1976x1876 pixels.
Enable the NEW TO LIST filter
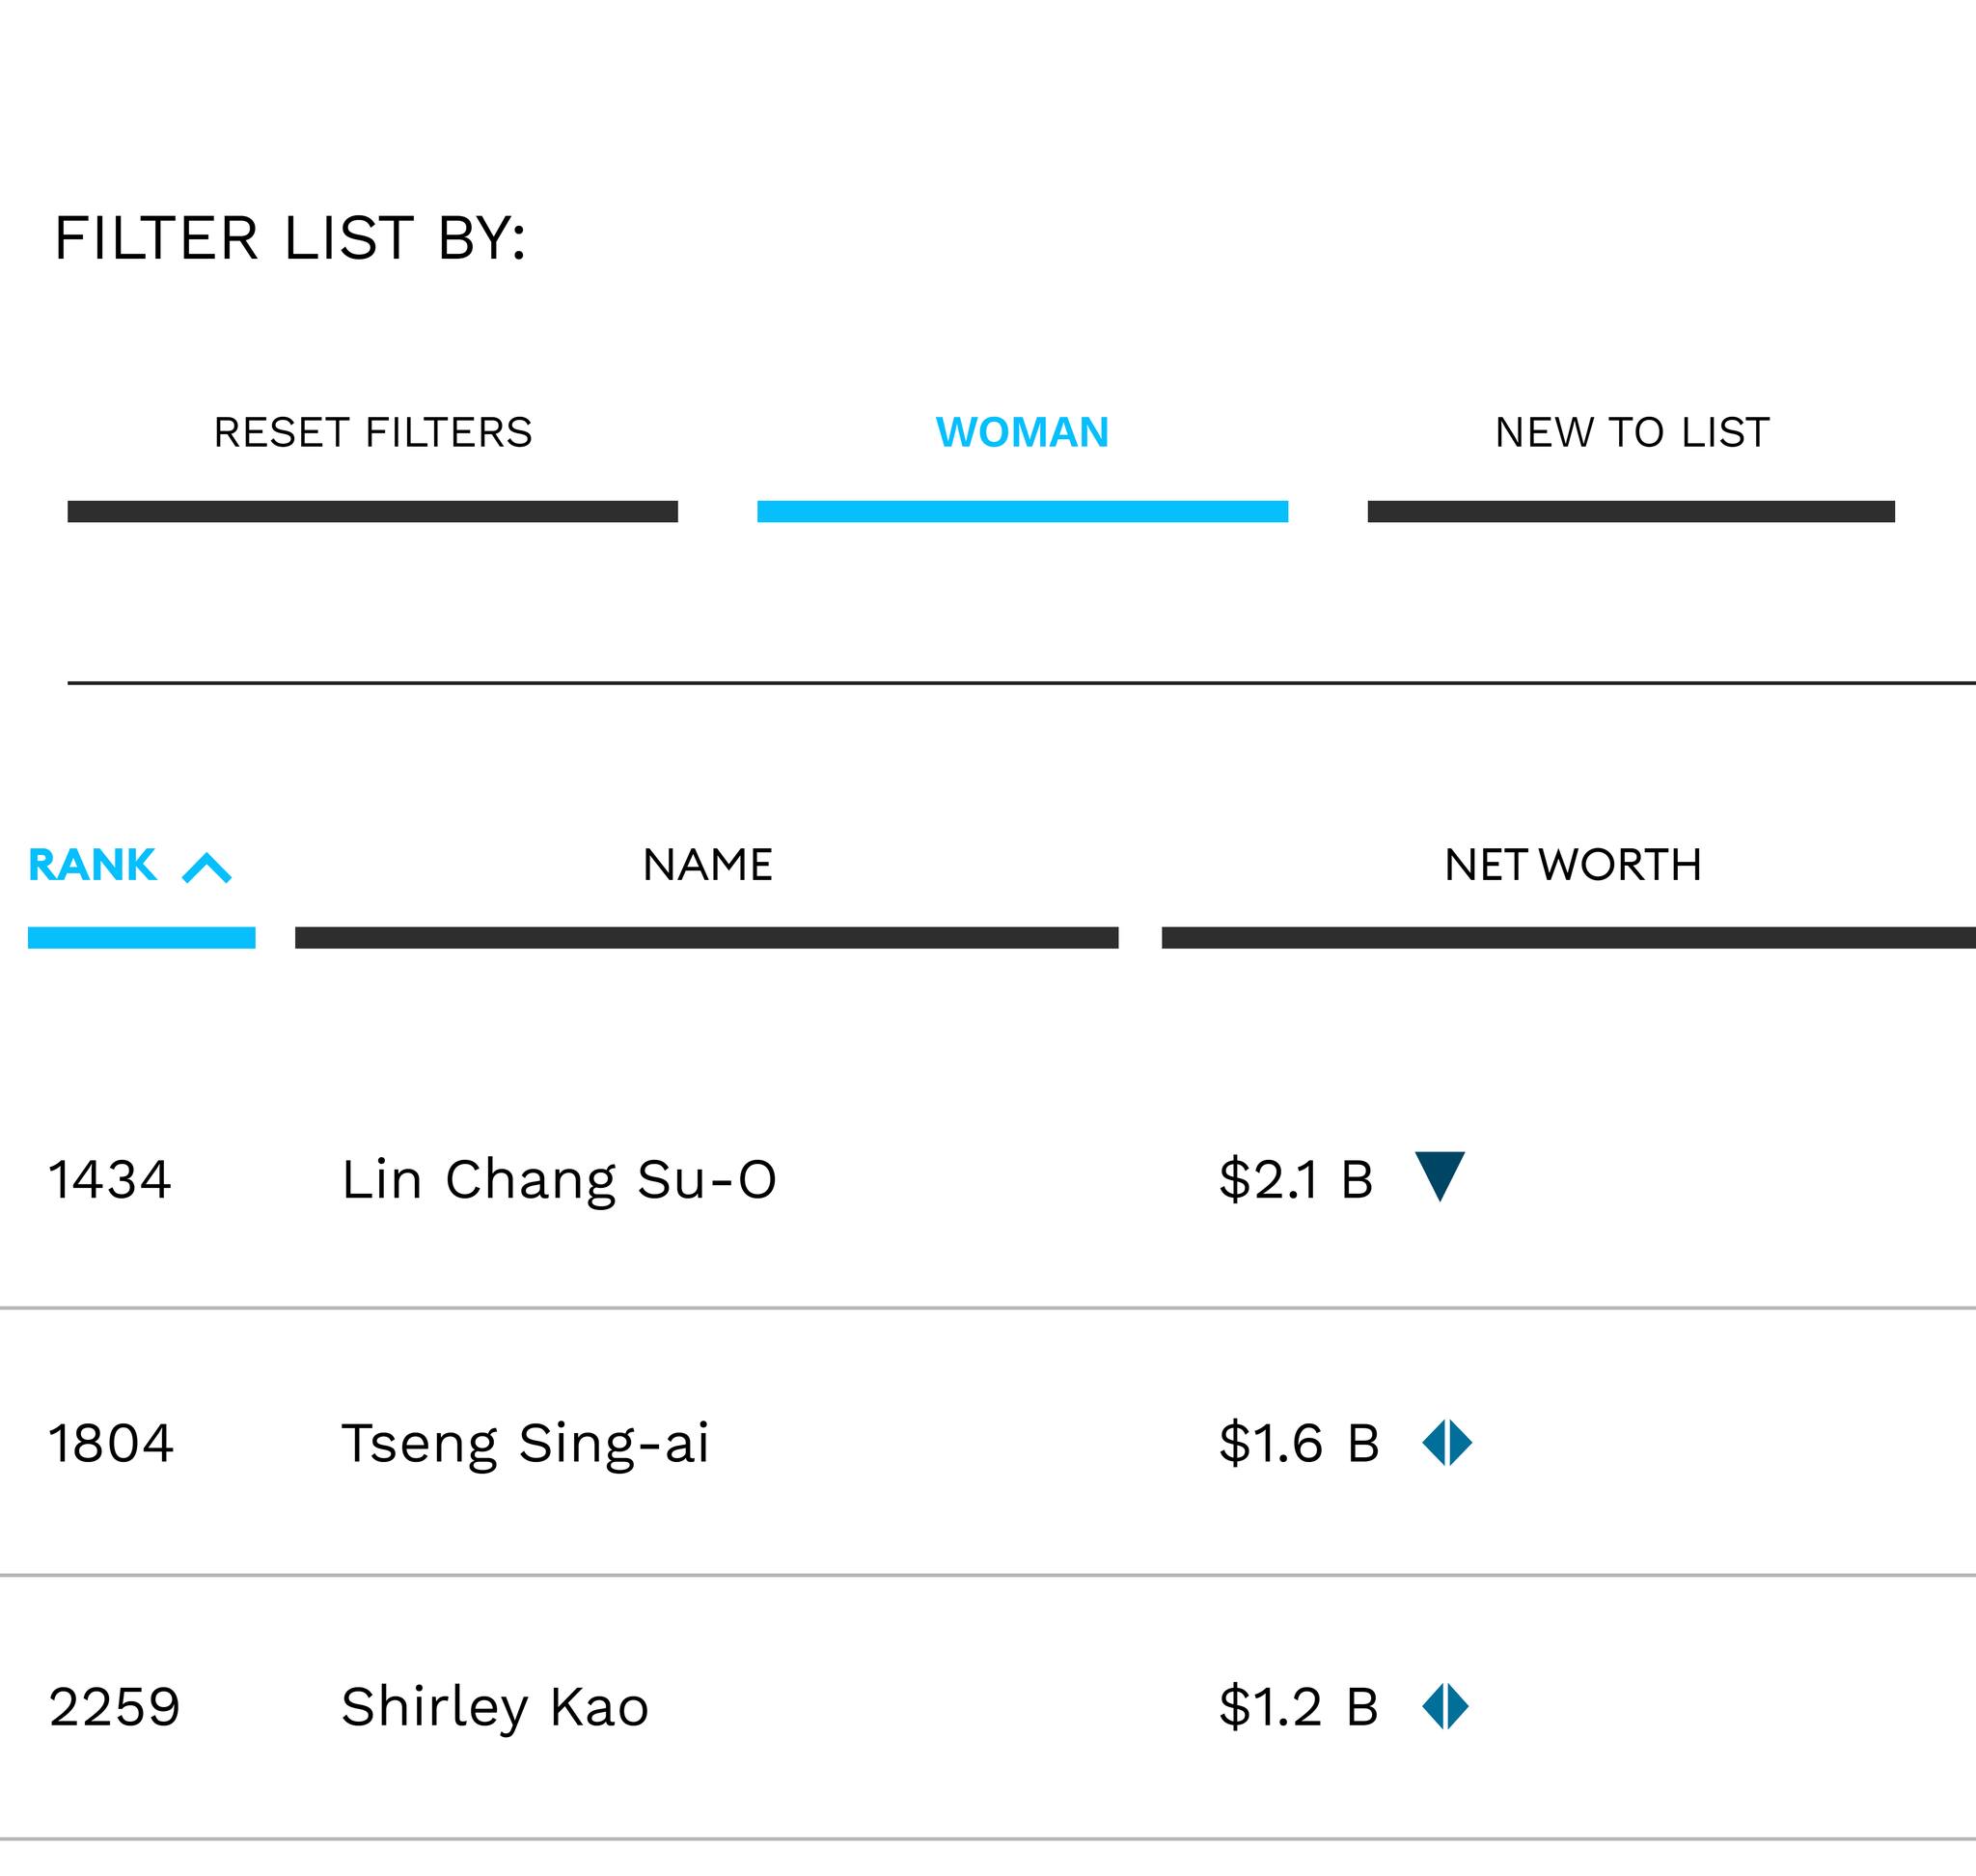pos(1631,433)
